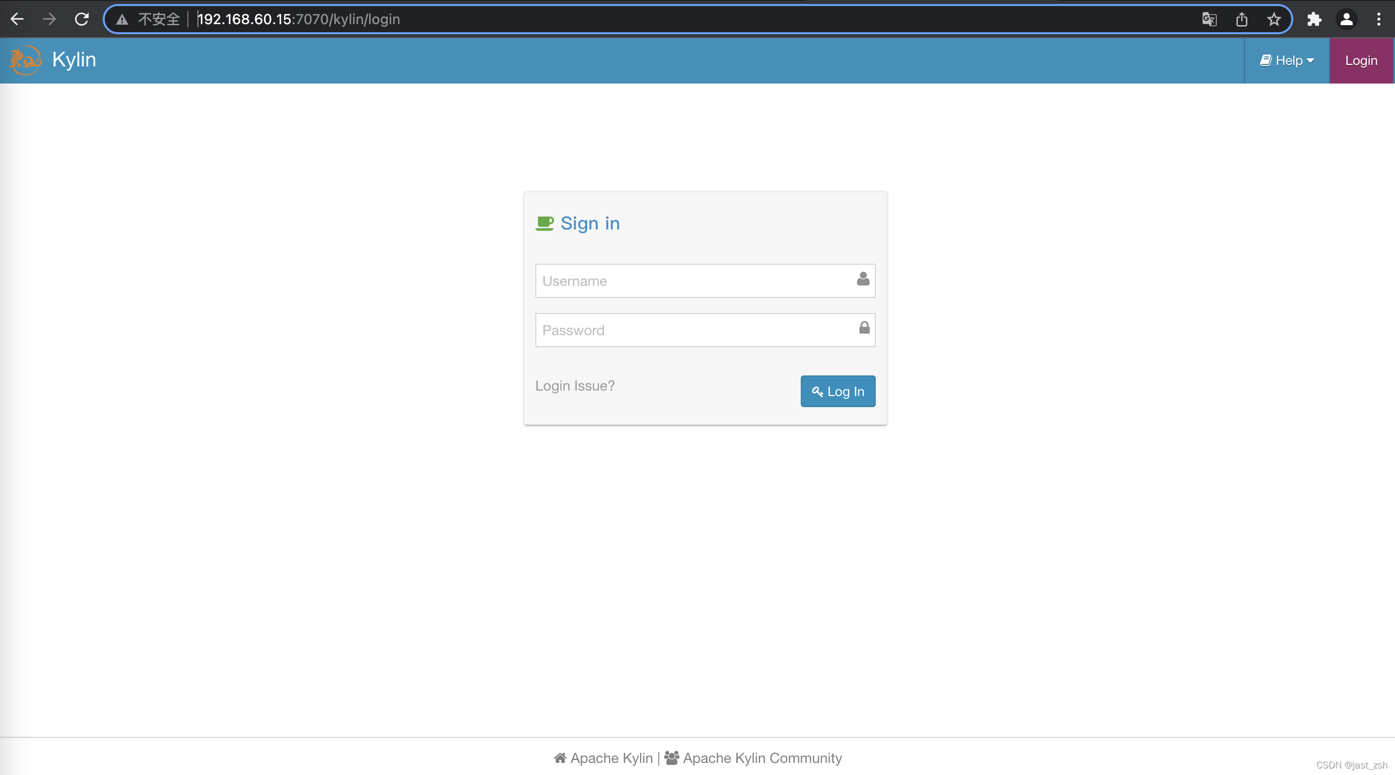Click the share page icon
The image size is (1395, 775).
point(1241,20)
